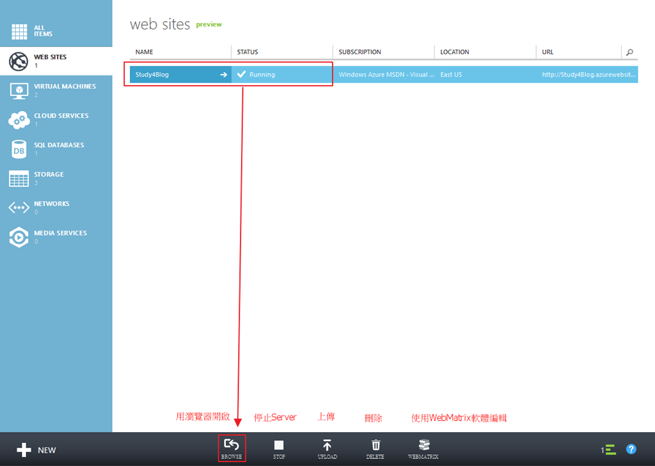
Task: Sort by the STATUS column header
Action: click(248, 52)
